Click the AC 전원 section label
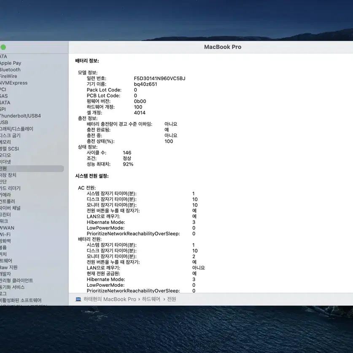This screenshot has height=353, width=353. pyautogui.click(x=87, y=188)
